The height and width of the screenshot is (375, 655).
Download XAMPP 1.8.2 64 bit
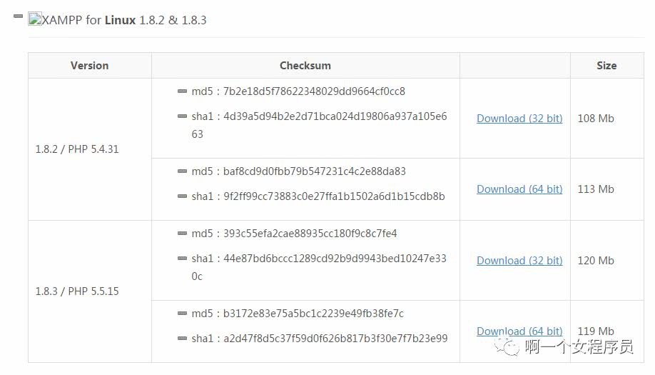519,189
